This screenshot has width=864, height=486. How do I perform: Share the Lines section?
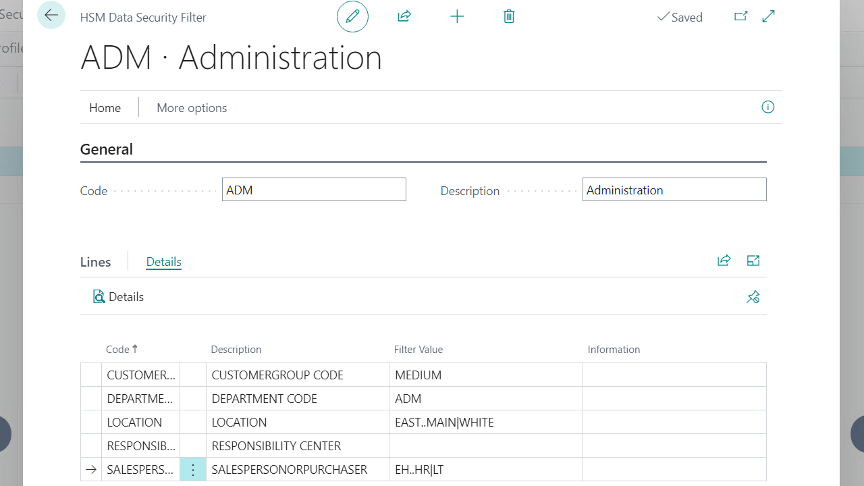coord(724,261)
